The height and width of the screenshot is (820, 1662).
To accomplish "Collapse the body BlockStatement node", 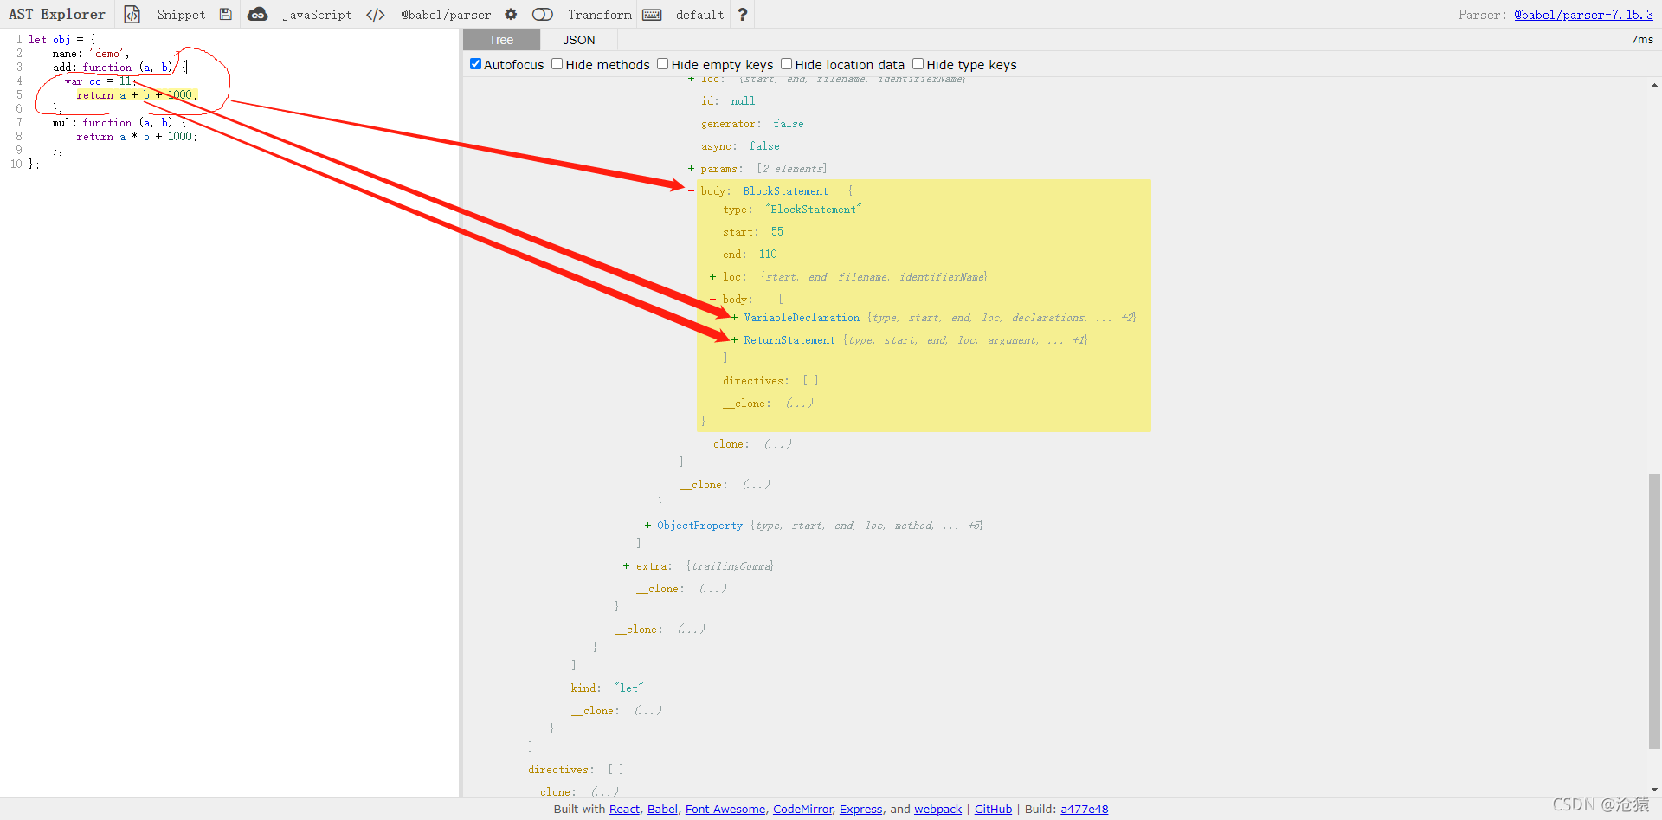I will point(691,191).
